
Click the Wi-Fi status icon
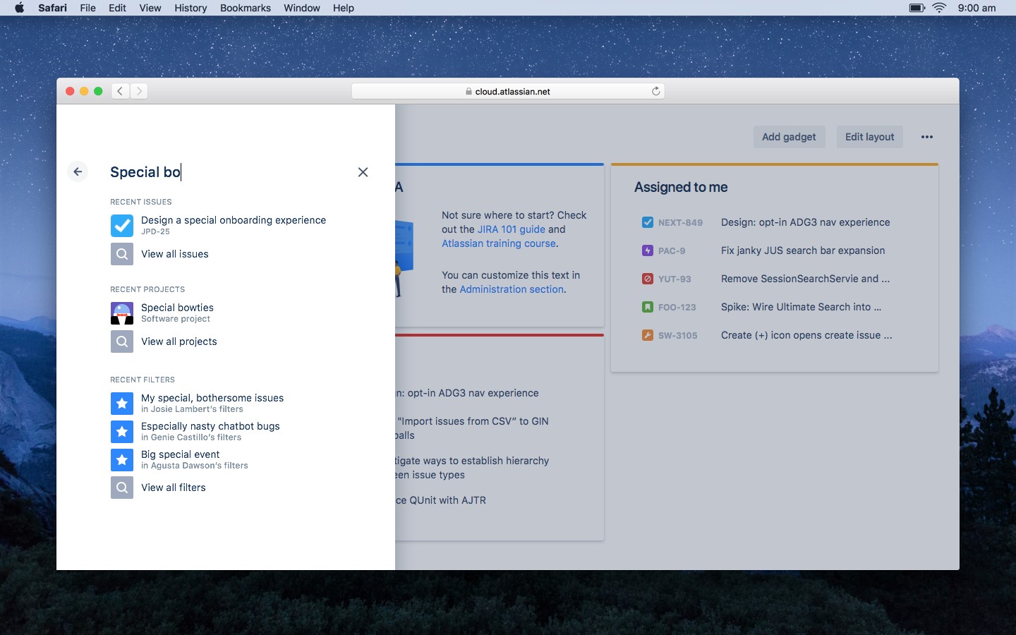point(939,8)
